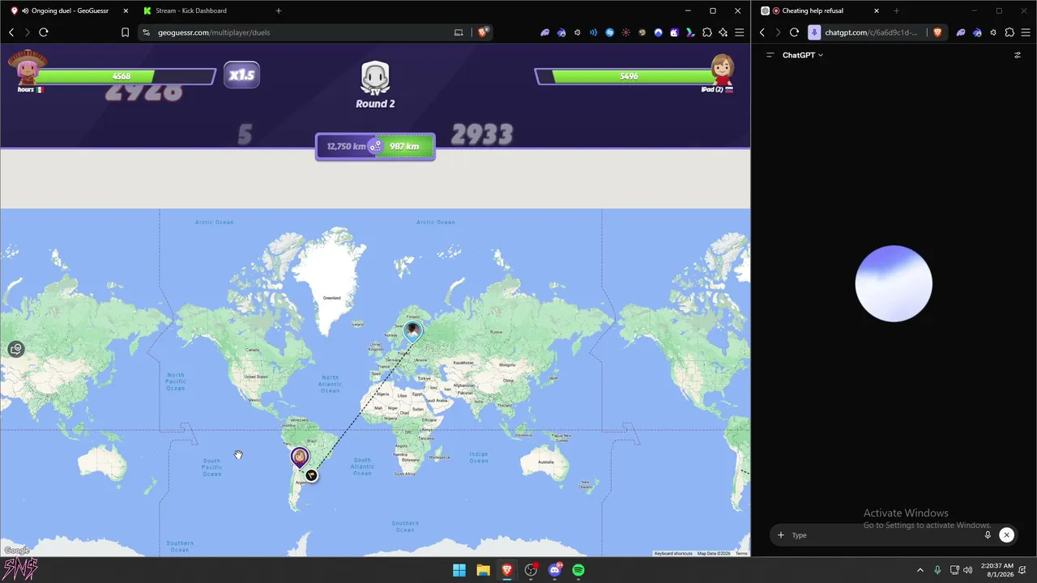Reload the ChatGPT page
1037x583 pixels.
pyautogui.click(x=794, y=32)
